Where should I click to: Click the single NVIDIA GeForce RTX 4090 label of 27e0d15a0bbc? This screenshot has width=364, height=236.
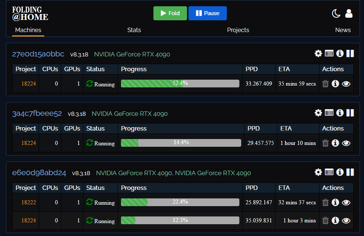pyautogui.click(x=132, y=54)
